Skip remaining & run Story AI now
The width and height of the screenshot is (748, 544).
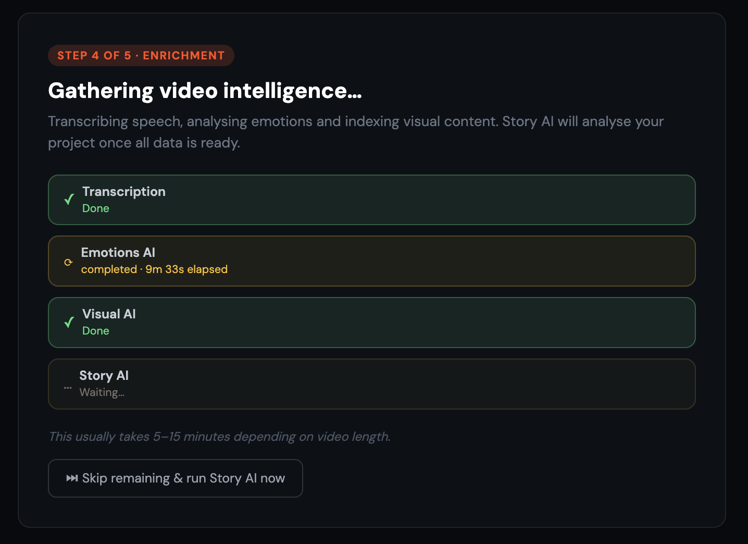176,478
